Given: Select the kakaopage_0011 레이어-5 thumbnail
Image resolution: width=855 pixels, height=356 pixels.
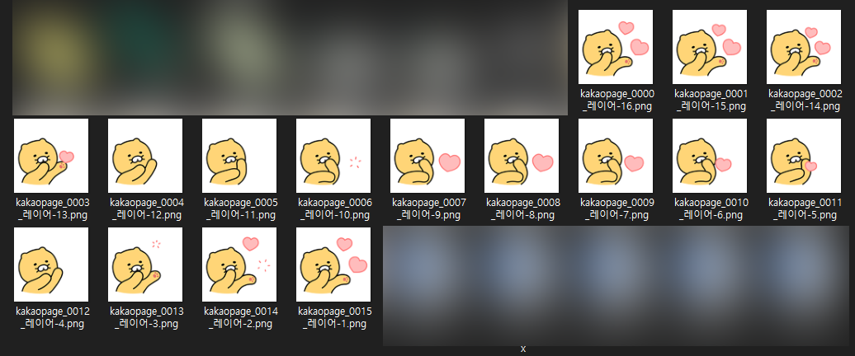Looking at the screenshot, I should 804,156.
